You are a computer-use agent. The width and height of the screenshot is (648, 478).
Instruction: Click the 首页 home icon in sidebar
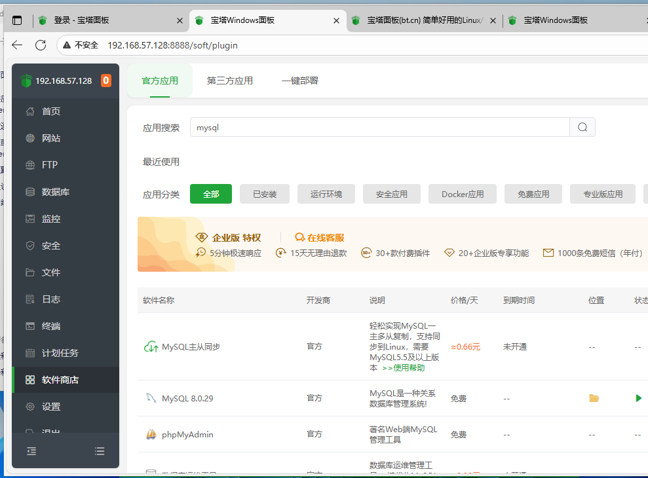[x=30, y=111]
